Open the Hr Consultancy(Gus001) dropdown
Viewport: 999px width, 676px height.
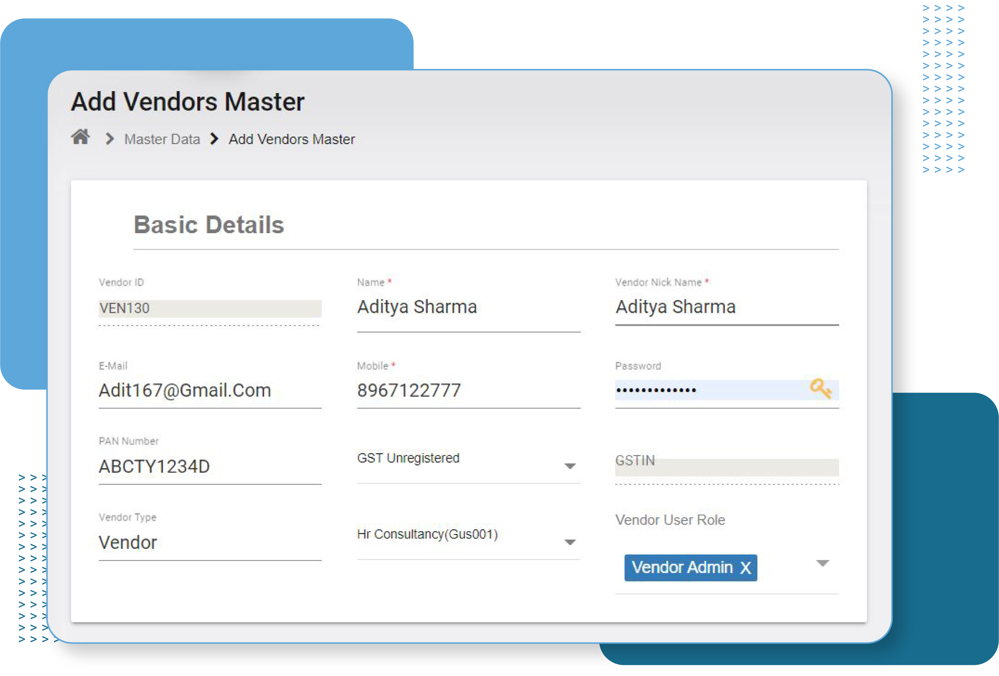[x=570, y=542]
